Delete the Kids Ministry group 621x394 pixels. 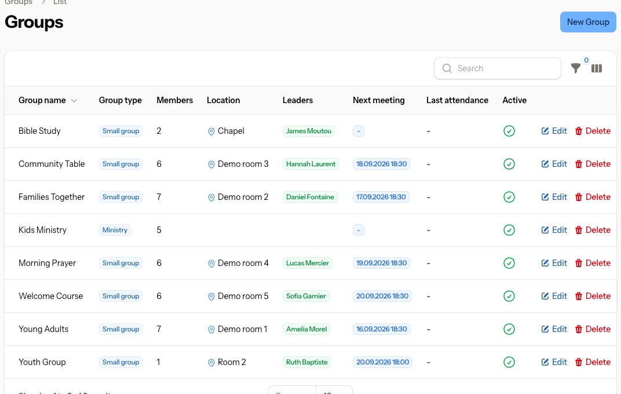click(x=593, y=230)
